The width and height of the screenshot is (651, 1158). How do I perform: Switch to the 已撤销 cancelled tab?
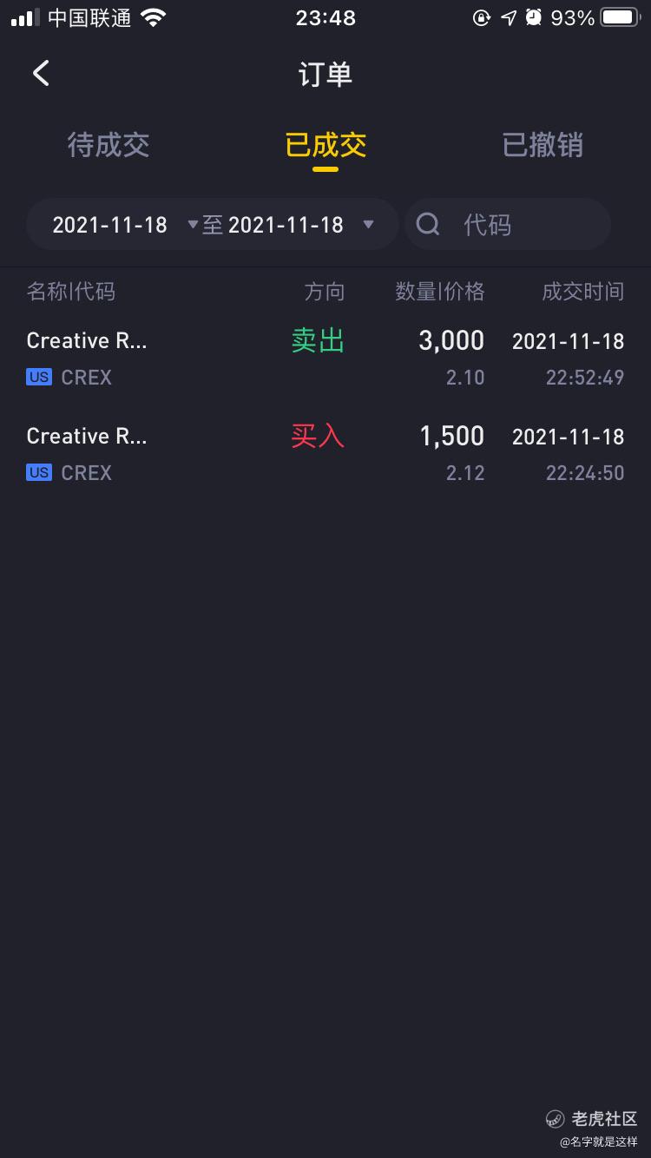tap(542, 145)
